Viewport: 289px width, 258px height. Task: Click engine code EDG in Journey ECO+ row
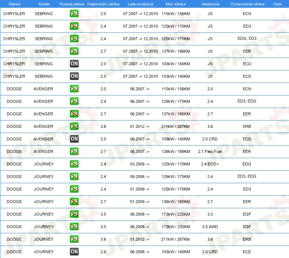(x=247, y=164)
